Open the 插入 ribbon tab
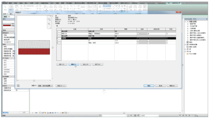The image size is (211, 120). 26,3
